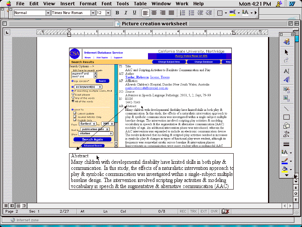Image resolution: width=302 pixels, height=227 pixels.
Task: Toggle Italic formatting
Action: (126, 13)
